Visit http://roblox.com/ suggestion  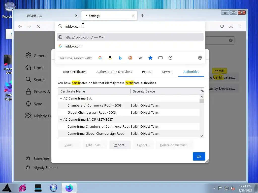130,37
